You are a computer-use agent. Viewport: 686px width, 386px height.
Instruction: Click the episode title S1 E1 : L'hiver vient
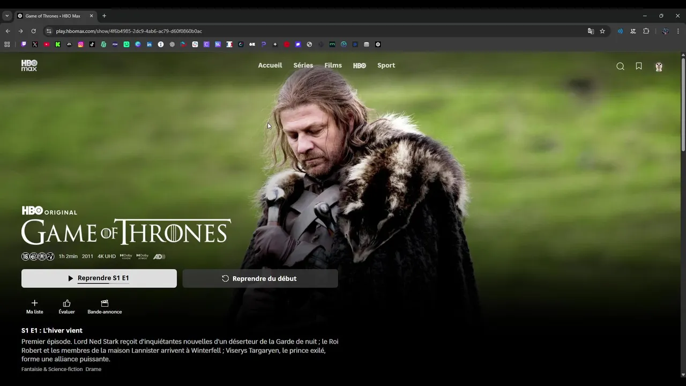pyautogui.click(x=52, y=330)
